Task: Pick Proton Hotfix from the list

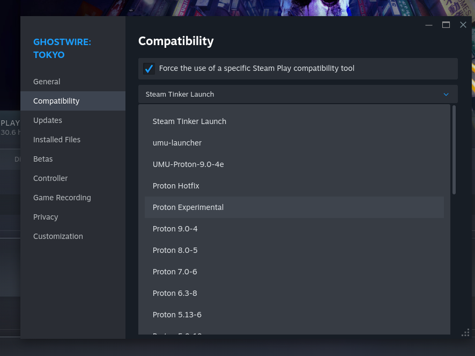Action: tap(294, 186)
